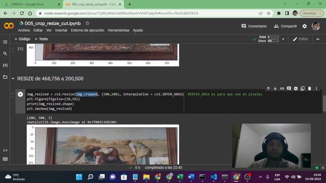Click the Compartir button
This screenshot has width=326, height=183.
pos(285,26)
